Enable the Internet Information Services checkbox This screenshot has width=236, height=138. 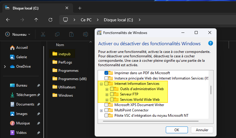pyautogui.click(x=106, y=84)
